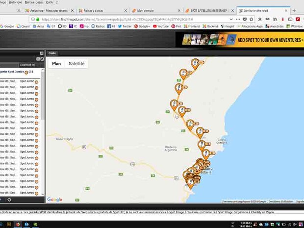Open the Mon compte browser tab
The width and height of the screenshot is (304, 228).
pyautogui.click(x=146, y=11)
